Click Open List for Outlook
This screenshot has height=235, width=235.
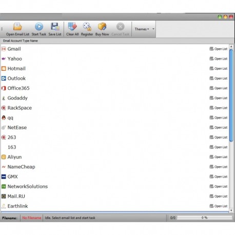219,79
